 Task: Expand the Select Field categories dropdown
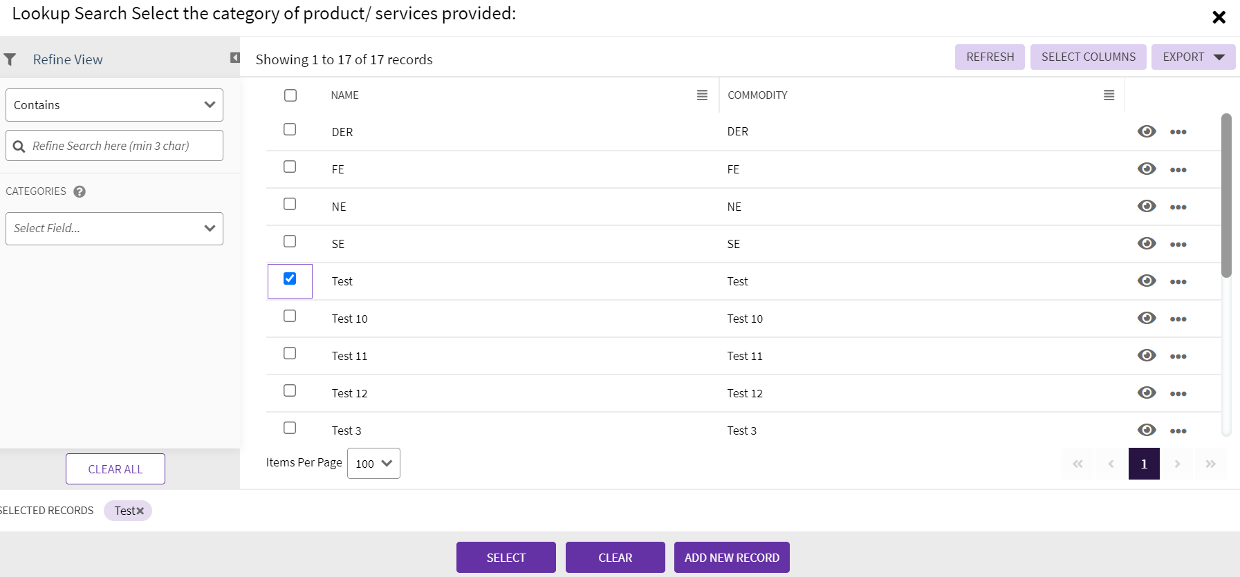(114, 229)
